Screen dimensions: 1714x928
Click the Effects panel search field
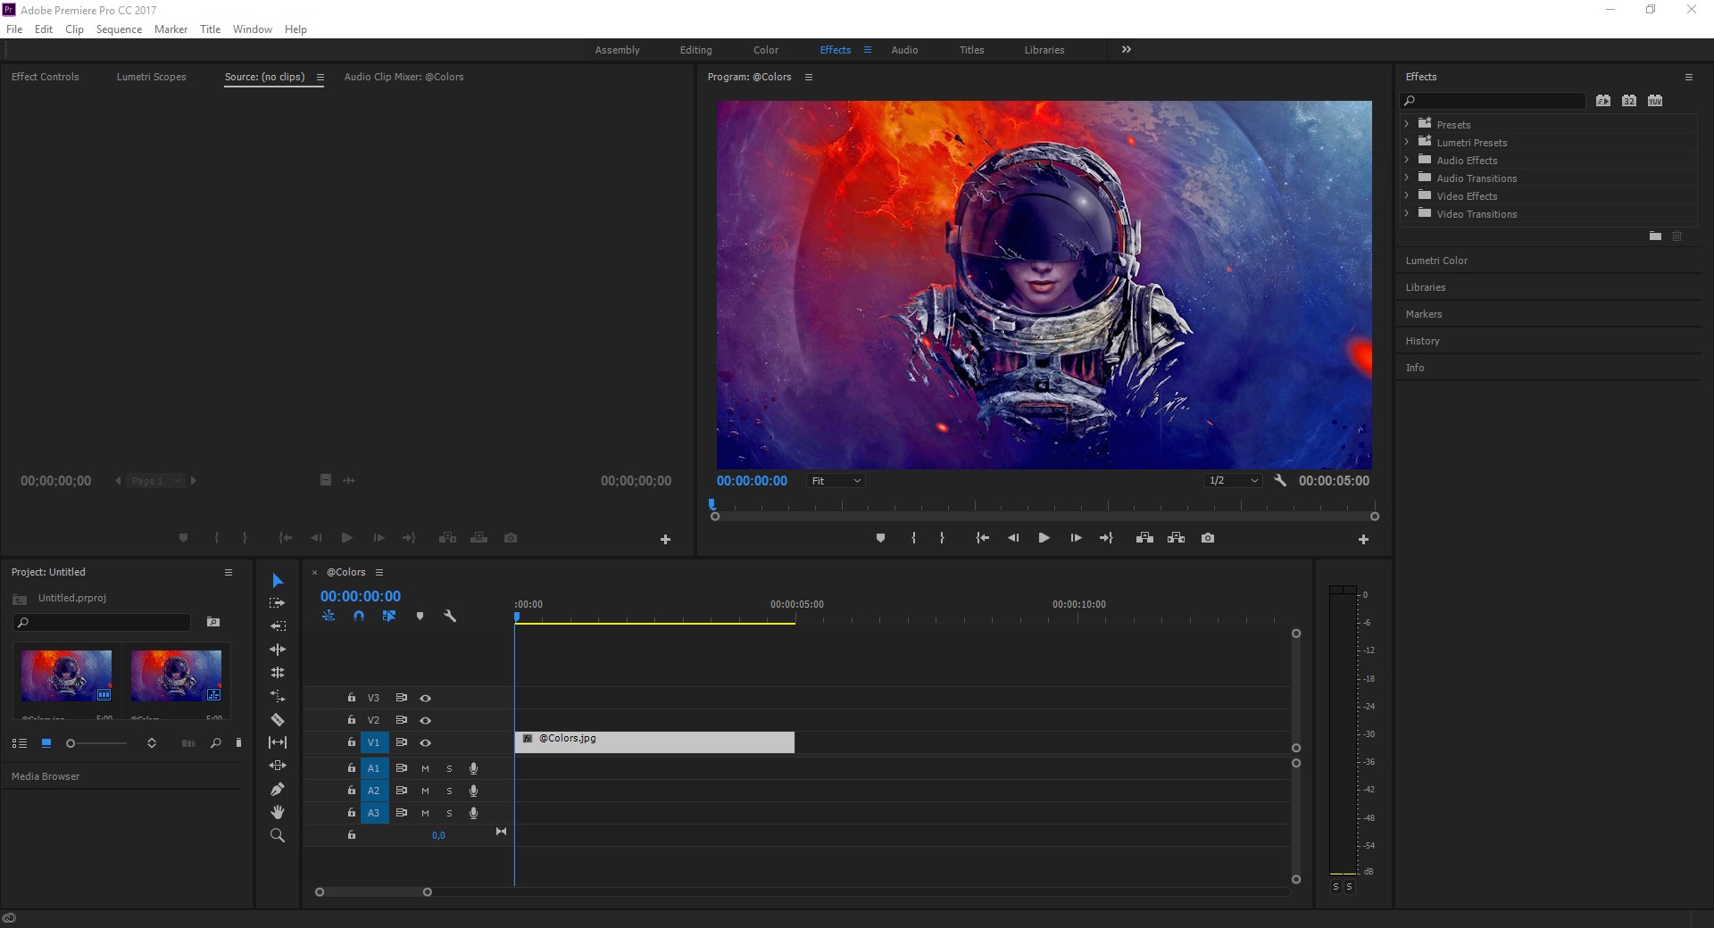[x=1493, y=101]
